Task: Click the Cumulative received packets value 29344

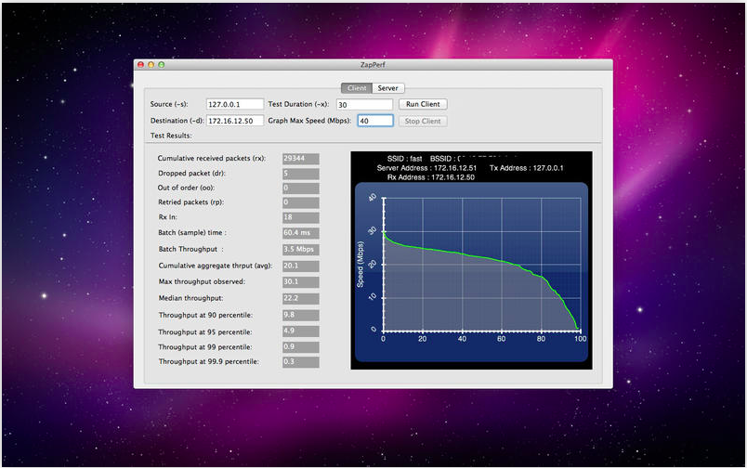Action: pyautogui.click(x=301, y=159)
